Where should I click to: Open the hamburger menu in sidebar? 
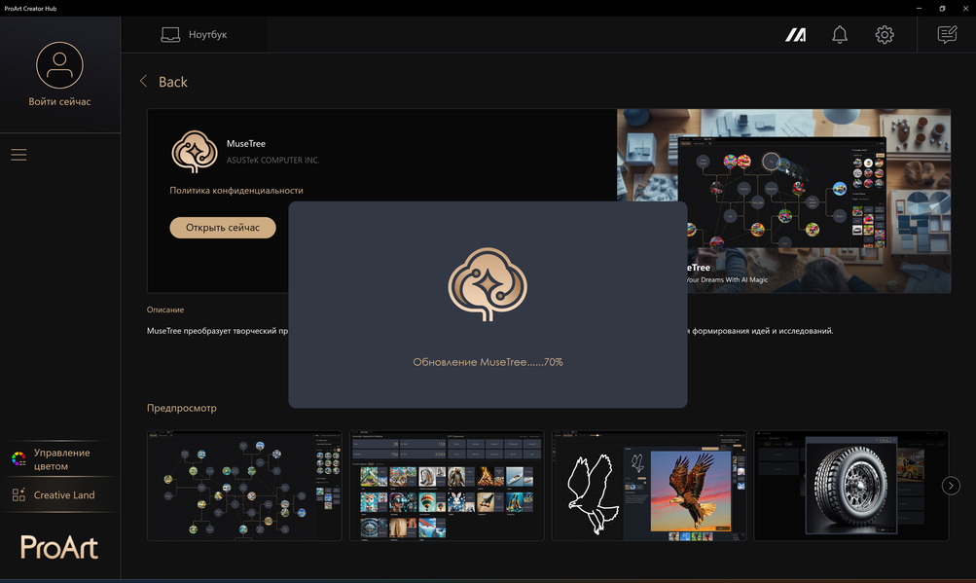tap(18, 155)
